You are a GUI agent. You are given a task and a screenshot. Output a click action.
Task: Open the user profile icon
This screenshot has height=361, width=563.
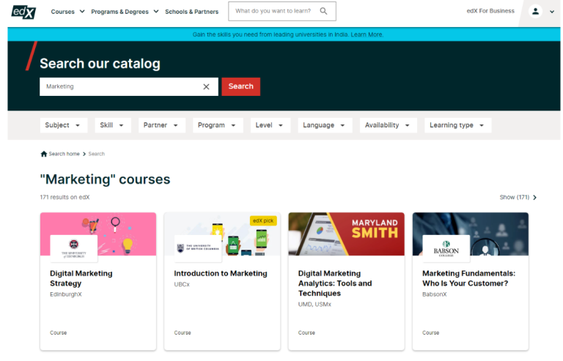535,11
